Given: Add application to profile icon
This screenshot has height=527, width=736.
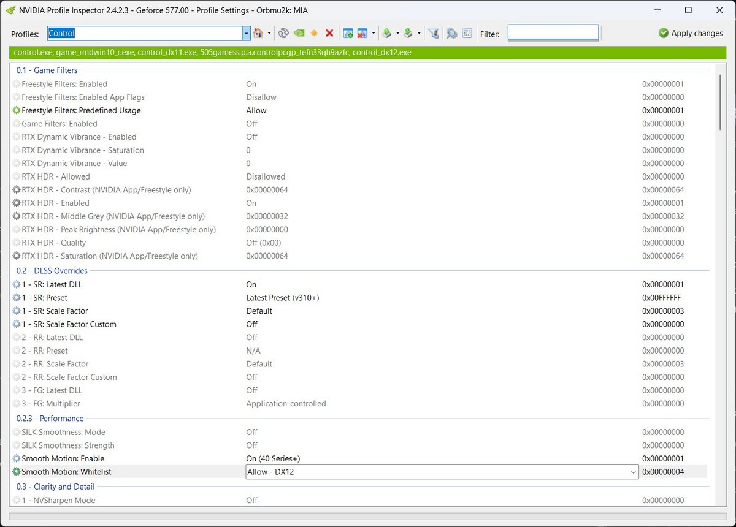Looking at the screenshot, I should [348, 33].
